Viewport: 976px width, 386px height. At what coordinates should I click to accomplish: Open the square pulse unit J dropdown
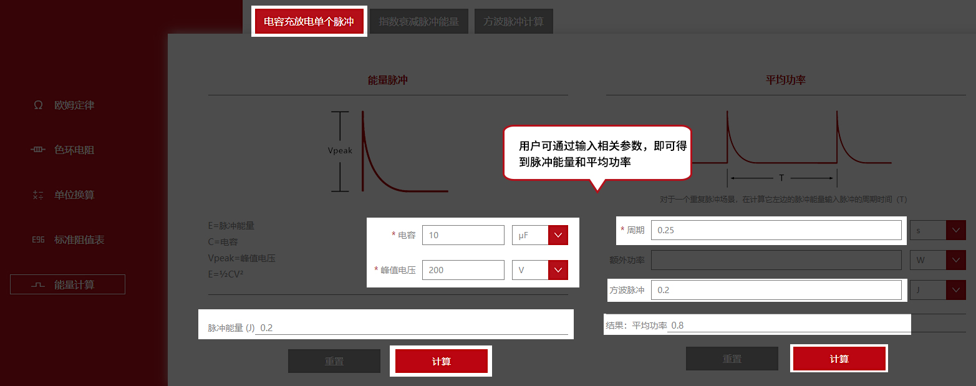955,290
